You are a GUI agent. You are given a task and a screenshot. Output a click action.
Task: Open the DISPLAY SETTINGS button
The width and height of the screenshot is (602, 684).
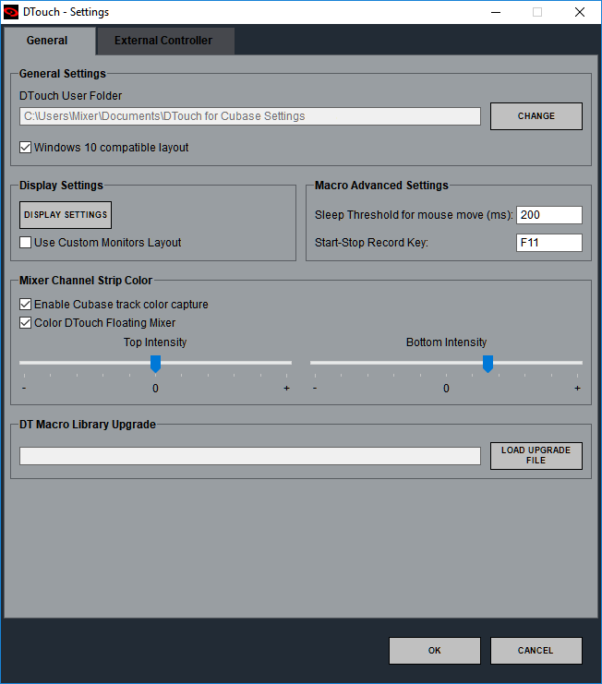coord(66,215)
